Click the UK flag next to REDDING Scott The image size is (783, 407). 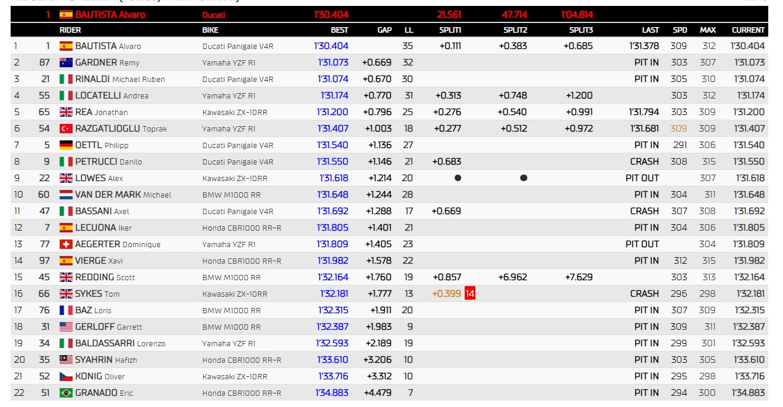66,277
